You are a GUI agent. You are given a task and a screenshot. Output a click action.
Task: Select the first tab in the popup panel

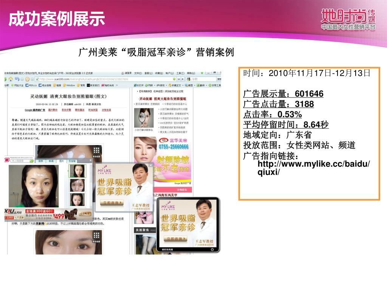[x=41, y=161]
